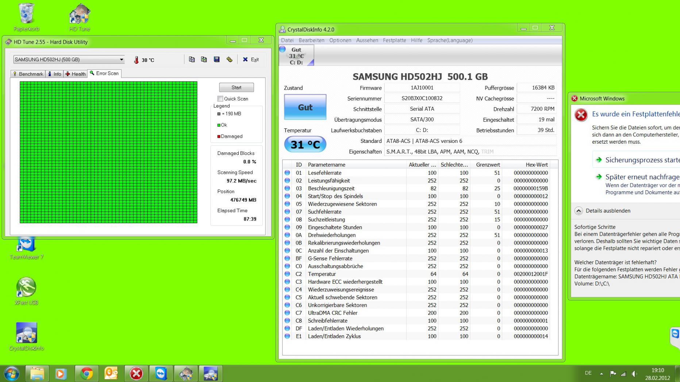The height and width of the screenshot is (382, 680).
Task: Click the DE language indicator in taskbar
Action: pos(588,373)
